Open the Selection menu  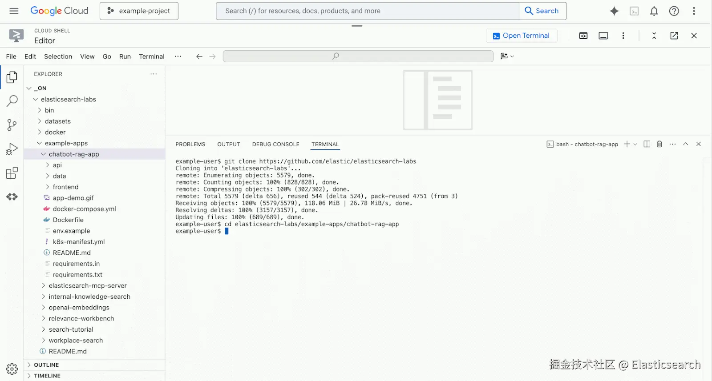pos(58,56)
